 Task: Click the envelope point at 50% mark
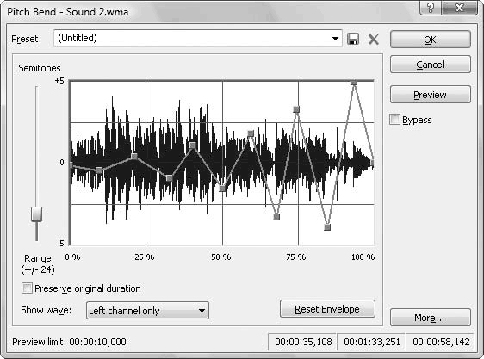pos(222,189)
